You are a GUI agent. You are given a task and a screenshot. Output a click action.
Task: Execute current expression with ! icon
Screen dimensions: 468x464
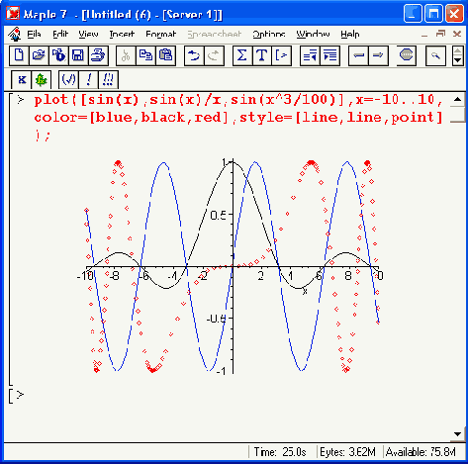tap(88, 79)
